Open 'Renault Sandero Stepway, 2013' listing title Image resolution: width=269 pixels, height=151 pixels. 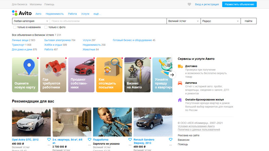[x=144, y=141]
